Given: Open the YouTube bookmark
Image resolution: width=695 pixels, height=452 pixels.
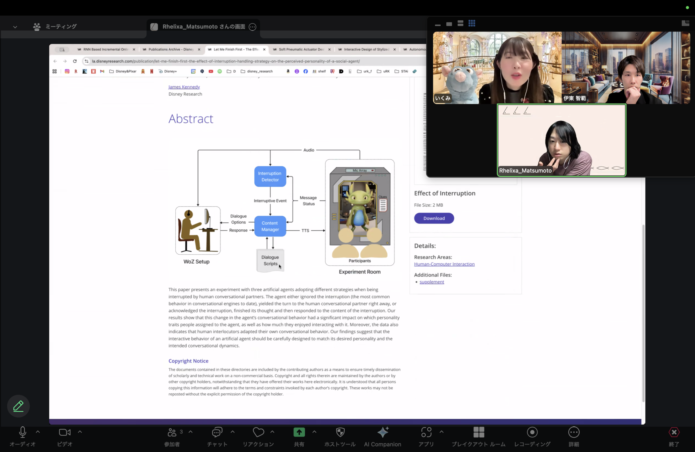Looking at the screenshot, I should click(211, 71).
